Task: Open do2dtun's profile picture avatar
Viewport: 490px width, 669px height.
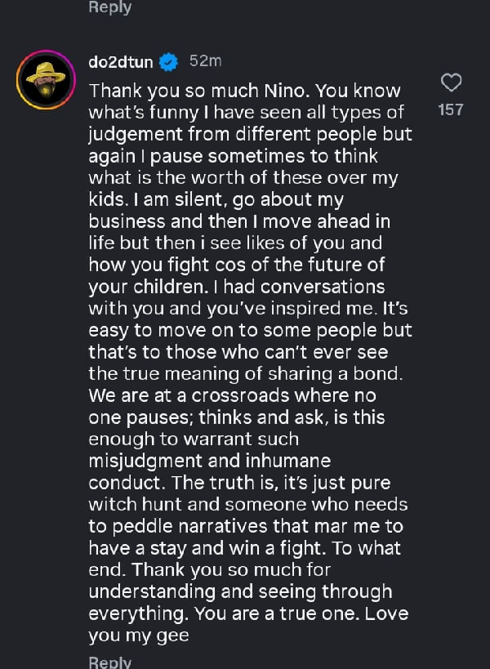Action: [46, 79]
